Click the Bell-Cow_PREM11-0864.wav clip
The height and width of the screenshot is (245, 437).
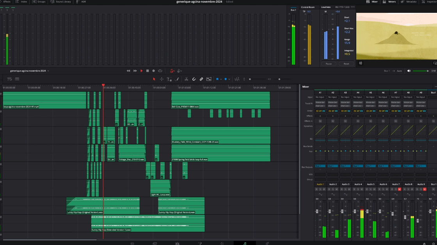point(220,100)
